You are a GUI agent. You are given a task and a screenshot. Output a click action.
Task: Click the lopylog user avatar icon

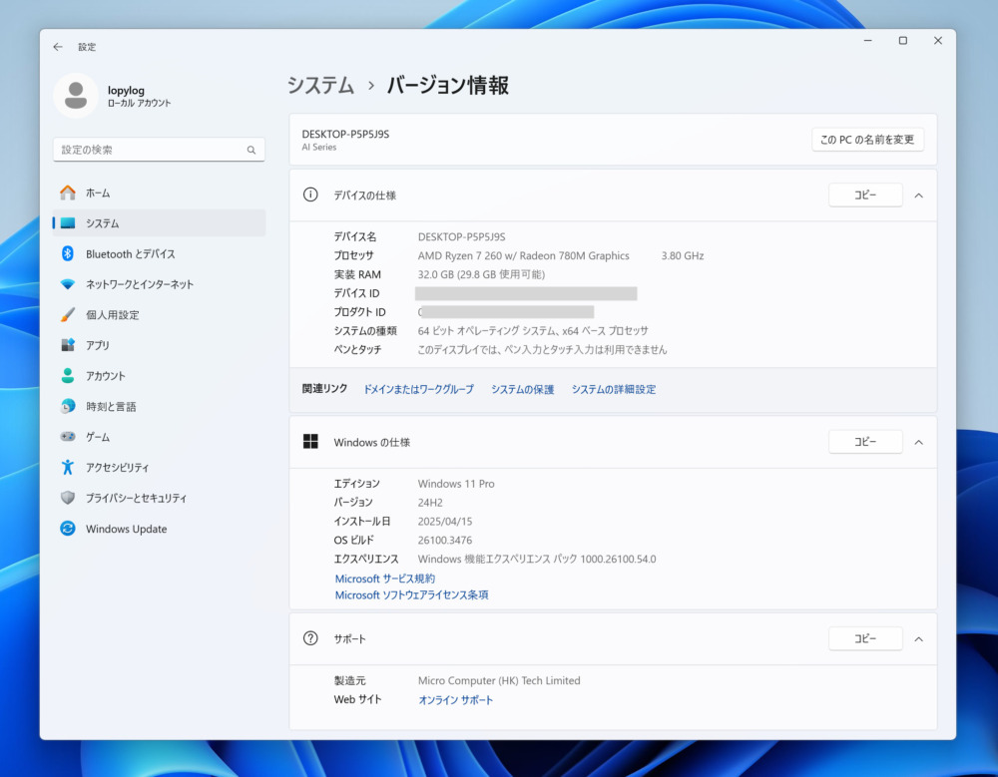pos(76,96)
